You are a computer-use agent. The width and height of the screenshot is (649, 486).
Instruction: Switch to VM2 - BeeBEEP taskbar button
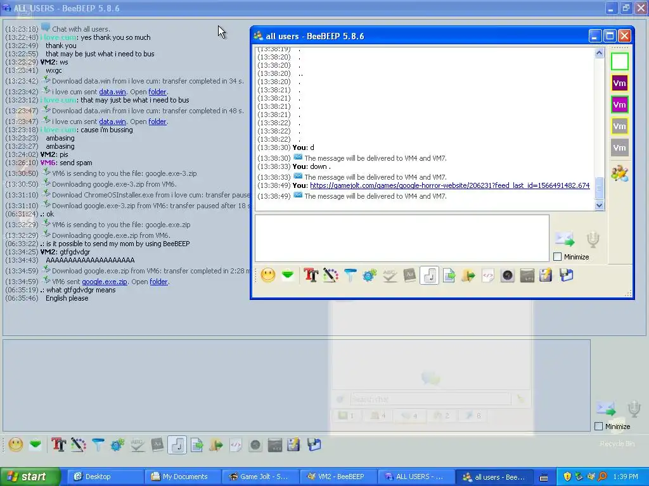(338, 477)
